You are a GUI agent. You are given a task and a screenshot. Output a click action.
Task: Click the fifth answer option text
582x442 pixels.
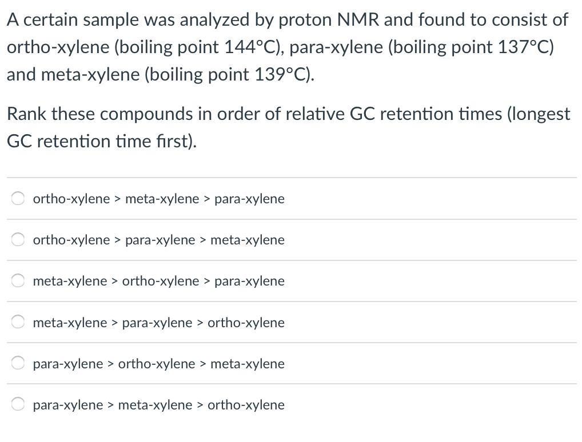coord(159,364)
